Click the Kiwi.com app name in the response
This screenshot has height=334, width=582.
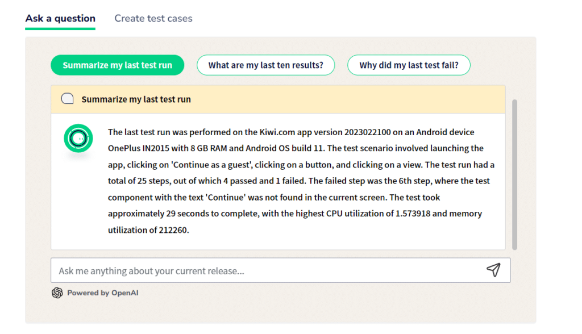click(x=277, y=132)
